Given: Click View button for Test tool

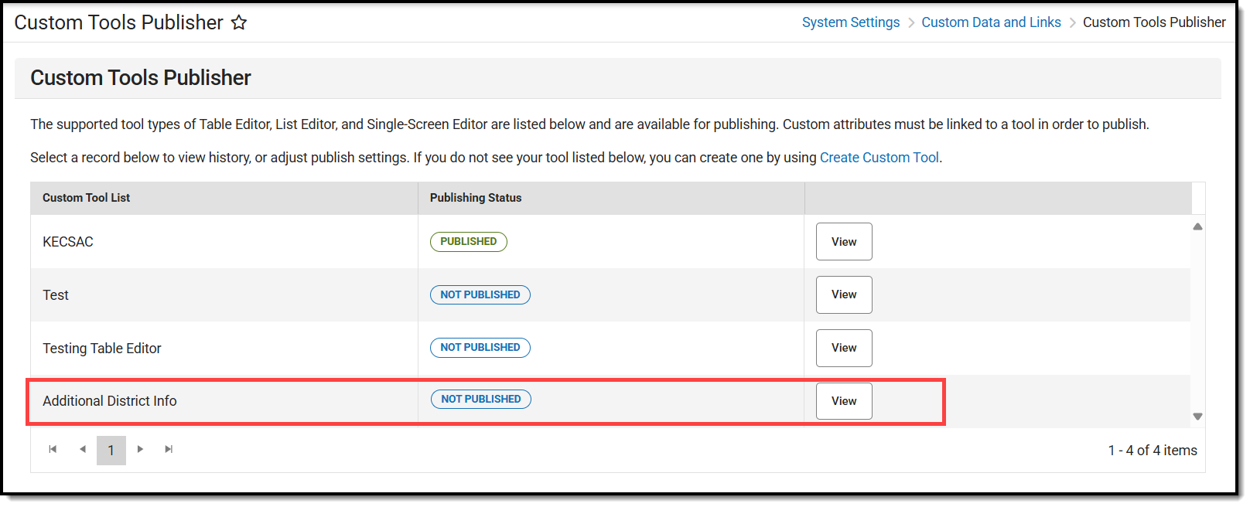Looking at the screenshot, I should pos(843,294).
